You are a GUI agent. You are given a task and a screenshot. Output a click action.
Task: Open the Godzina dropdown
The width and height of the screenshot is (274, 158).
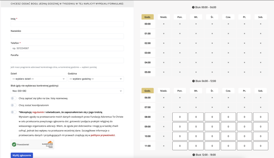point(96,79)
